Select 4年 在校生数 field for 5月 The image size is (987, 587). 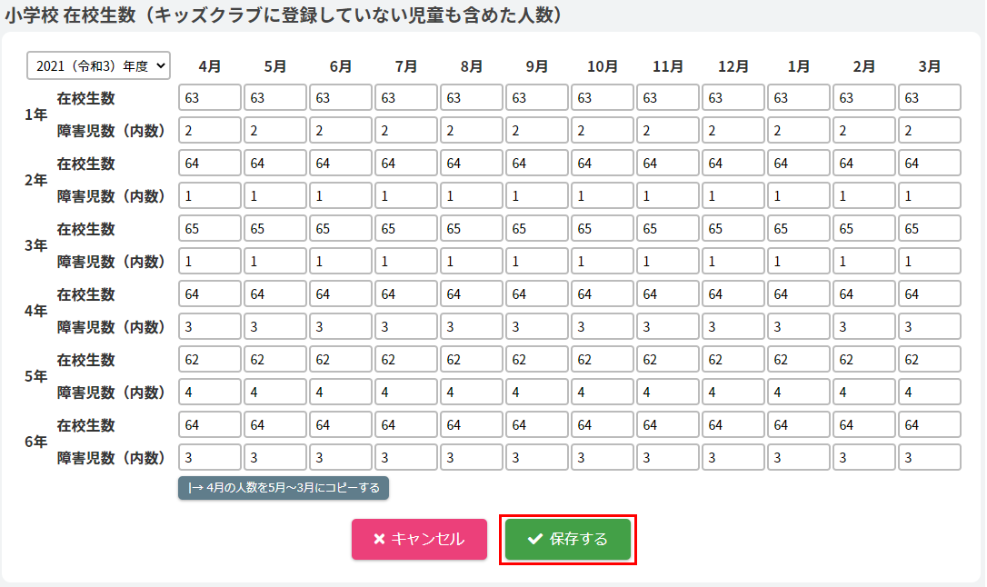(x=275, y=294)
